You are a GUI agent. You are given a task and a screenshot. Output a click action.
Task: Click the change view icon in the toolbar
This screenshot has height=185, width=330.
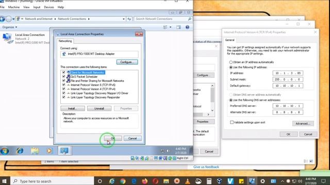166,27
